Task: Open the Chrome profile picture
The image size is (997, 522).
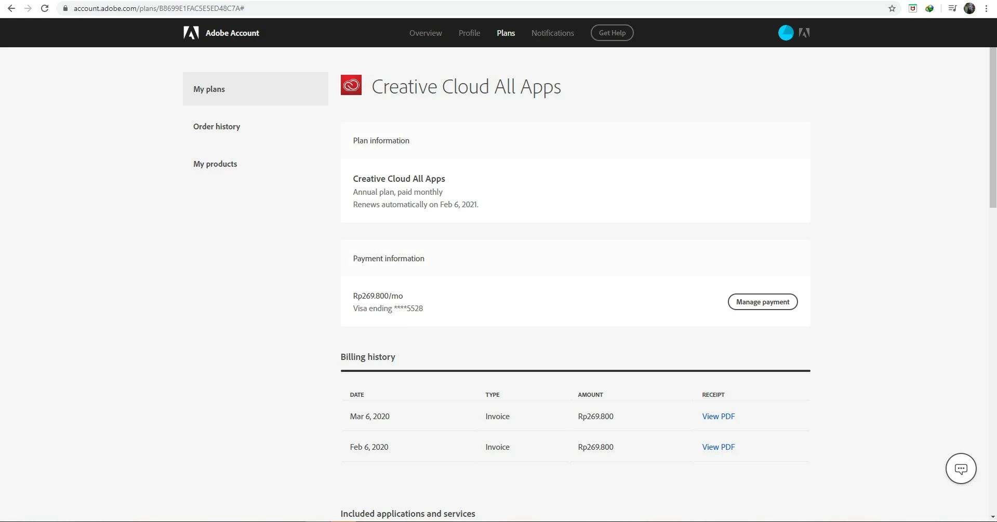Action: point(969,8)
